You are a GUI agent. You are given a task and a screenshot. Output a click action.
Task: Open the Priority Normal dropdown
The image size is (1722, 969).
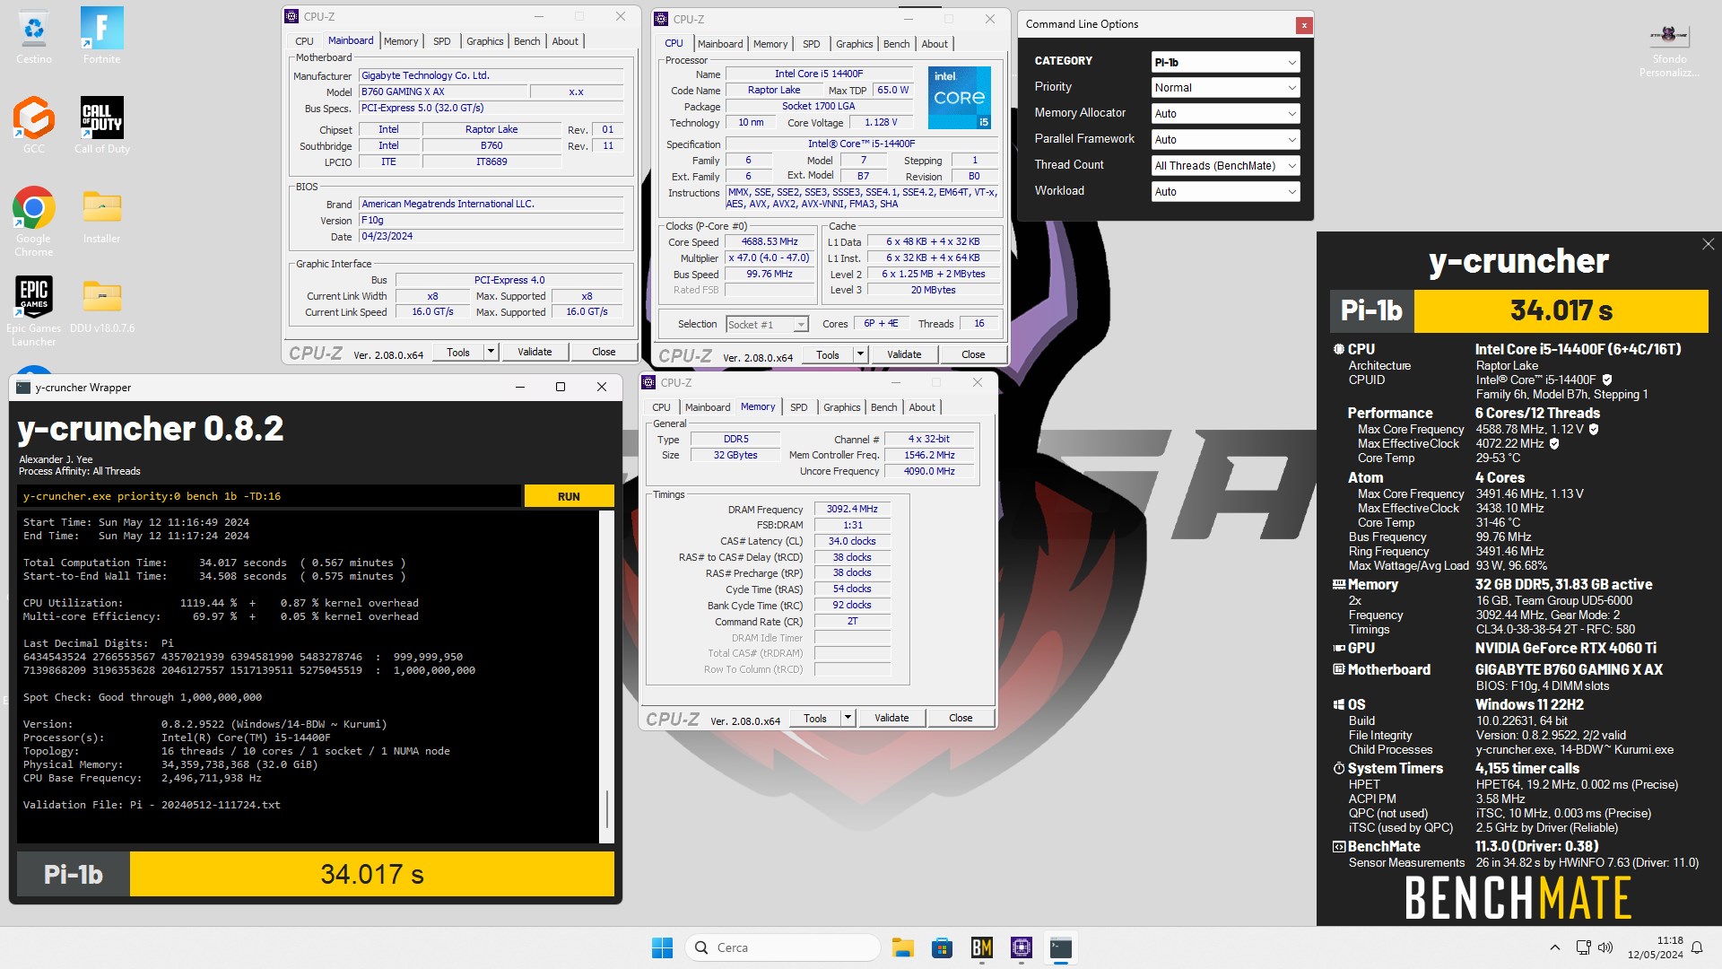[1225, 88]
